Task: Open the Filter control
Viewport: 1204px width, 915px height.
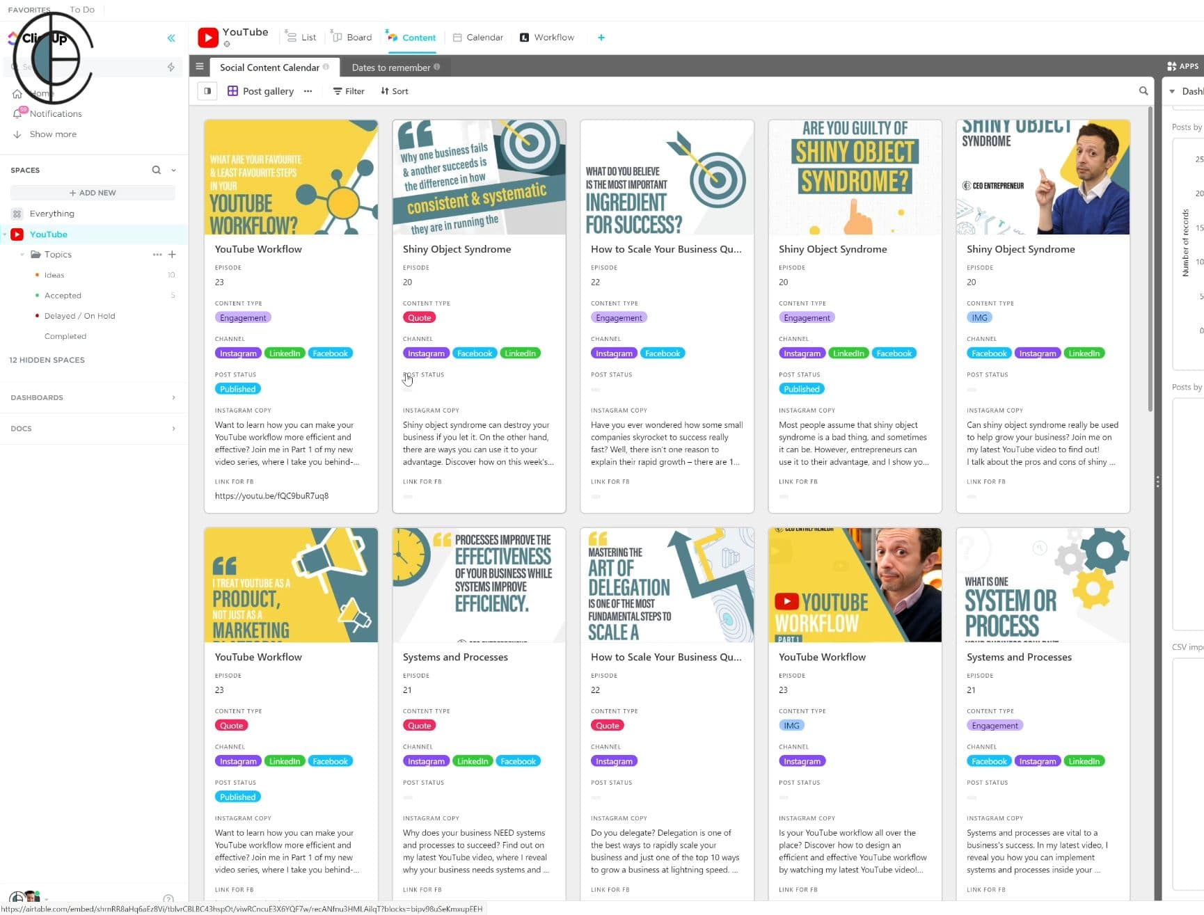Action: [348, 91]
